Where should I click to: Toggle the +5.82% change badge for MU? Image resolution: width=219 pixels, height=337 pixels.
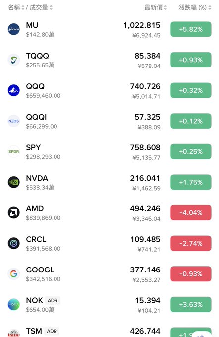coord(191,29)
